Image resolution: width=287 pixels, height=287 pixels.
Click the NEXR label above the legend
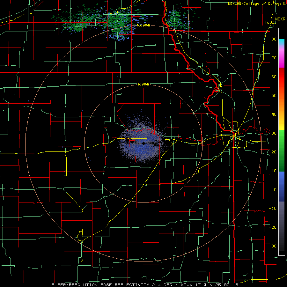(x=280, y=19)
